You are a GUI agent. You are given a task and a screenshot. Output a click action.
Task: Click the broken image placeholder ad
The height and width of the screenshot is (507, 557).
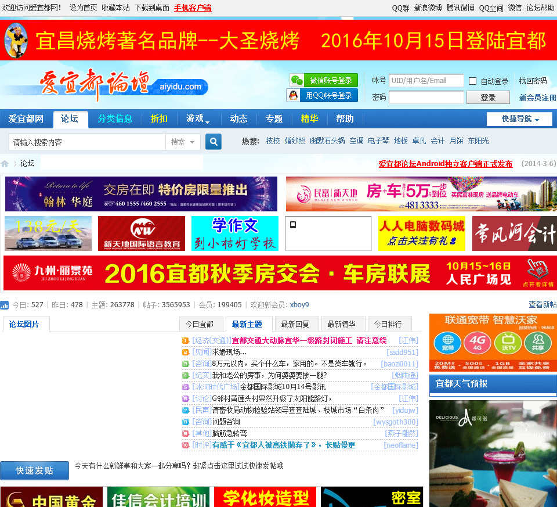[x=328, y=233]
